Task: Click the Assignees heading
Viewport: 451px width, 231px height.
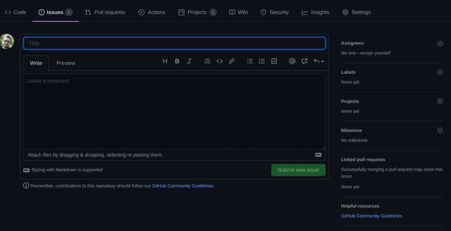Action: tap(353, 43)
